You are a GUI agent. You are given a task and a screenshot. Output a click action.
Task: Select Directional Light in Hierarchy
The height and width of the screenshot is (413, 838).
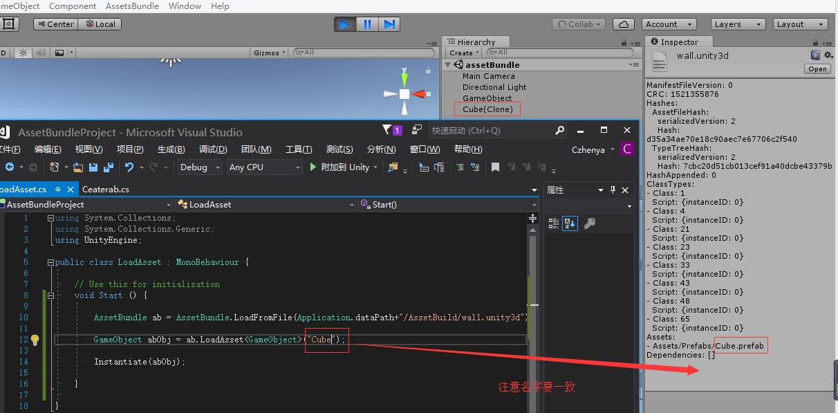pos(494,87)
